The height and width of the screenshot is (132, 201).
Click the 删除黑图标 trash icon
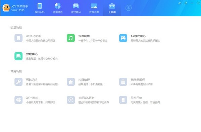(x=123, y=82)
